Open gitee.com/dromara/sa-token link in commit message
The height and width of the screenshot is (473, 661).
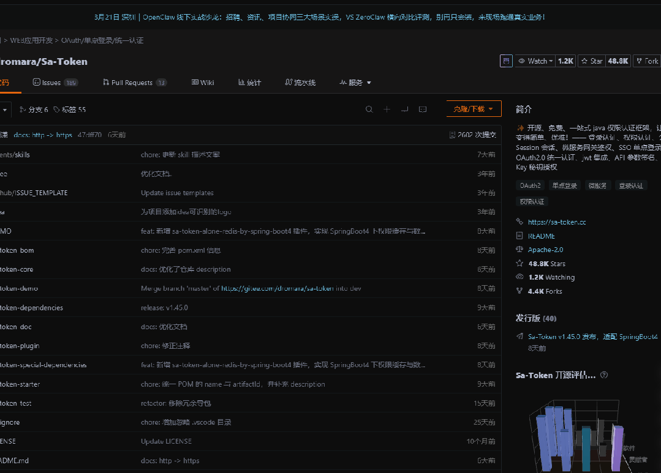pyautogui.click(x=278, y=289)
